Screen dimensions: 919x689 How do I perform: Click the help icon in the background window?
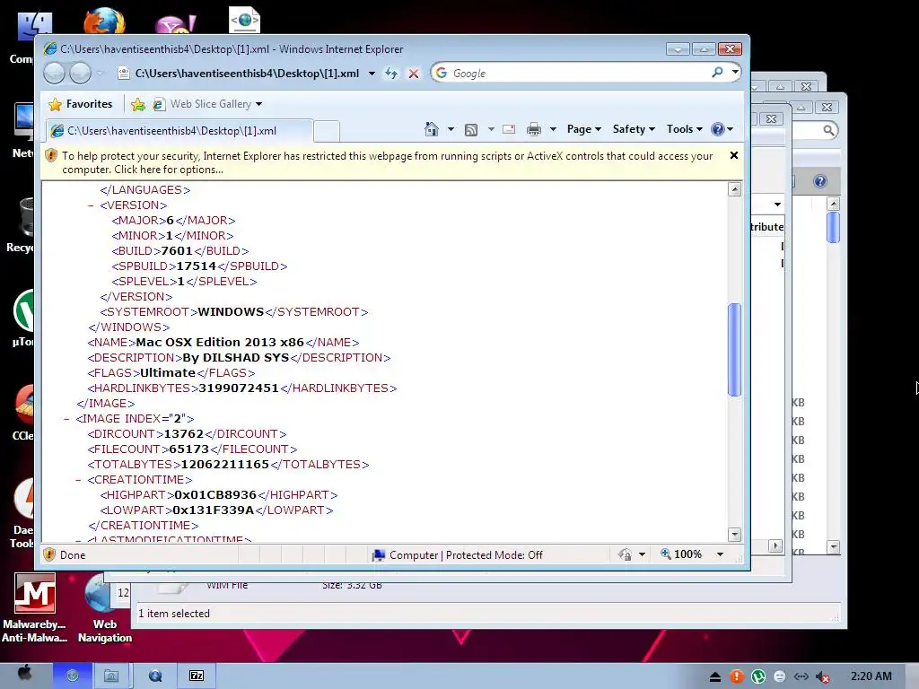(820, 181)
